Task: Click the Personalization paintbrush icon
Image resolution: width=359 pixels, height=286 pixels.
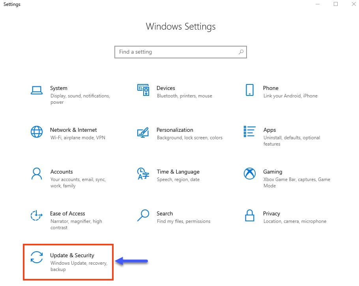Action: [x=143, y=133]
